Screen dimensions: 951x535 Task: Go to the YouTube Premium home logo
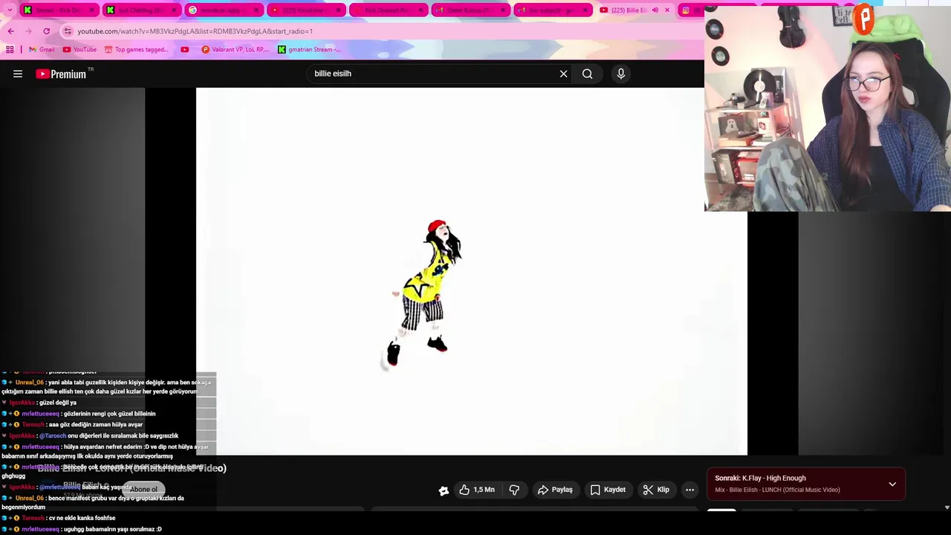[61, 74]
